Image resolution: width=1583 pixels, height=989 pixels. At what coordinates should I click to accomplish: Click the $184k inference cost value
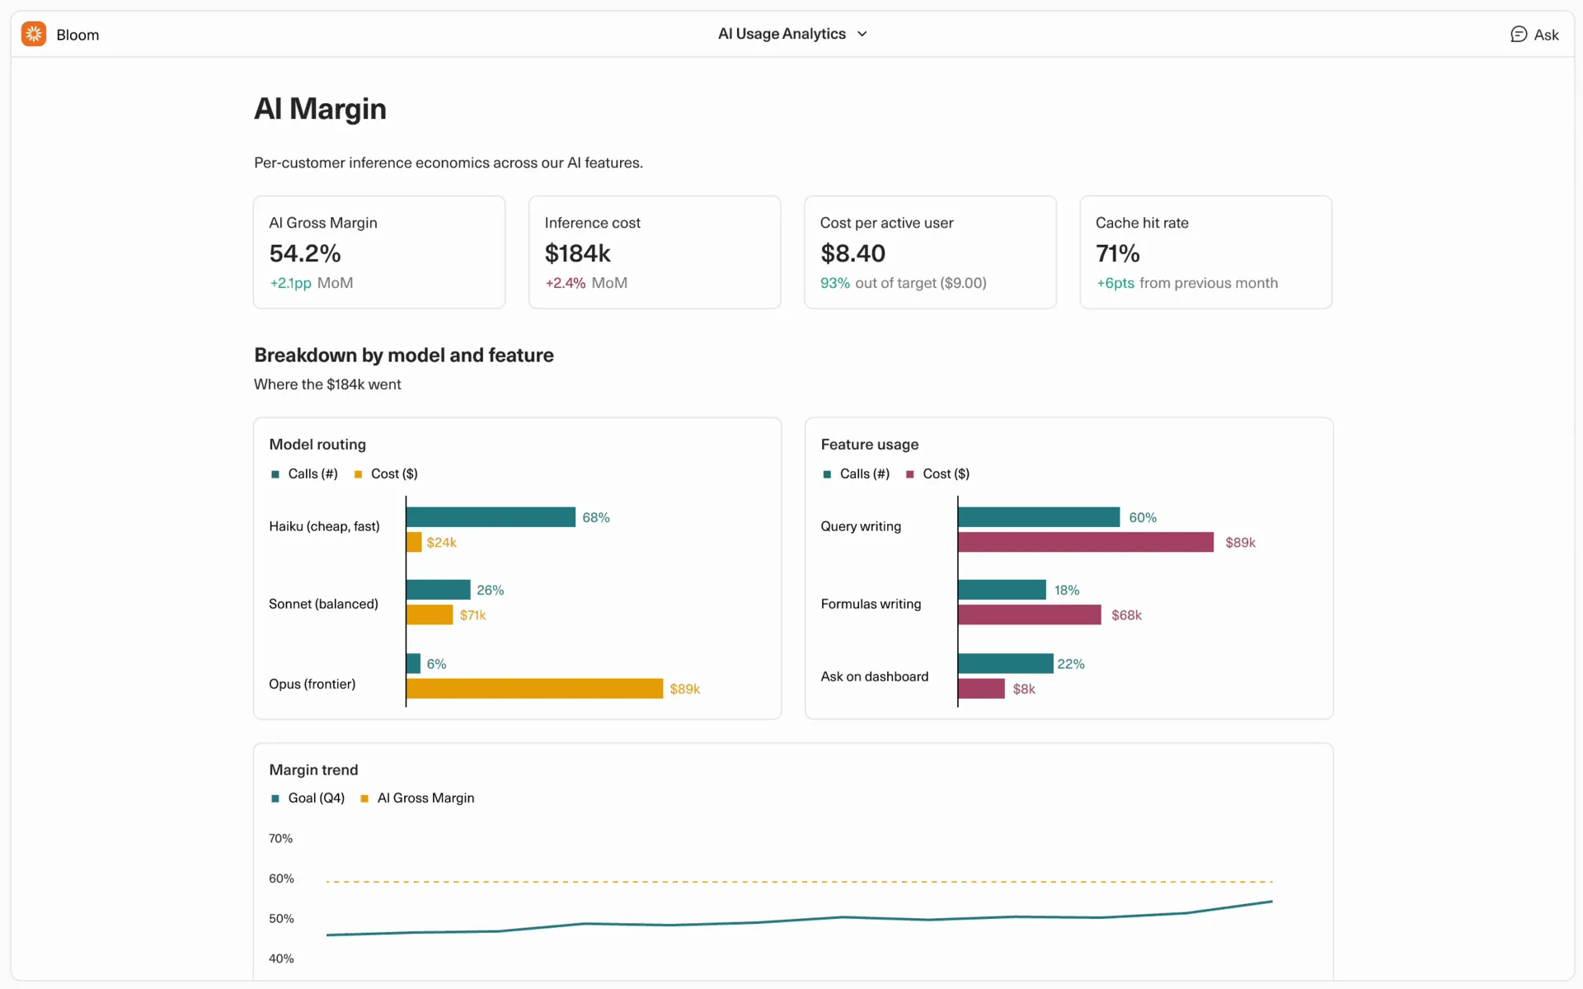pyautogui.click(x=577, y=253)
